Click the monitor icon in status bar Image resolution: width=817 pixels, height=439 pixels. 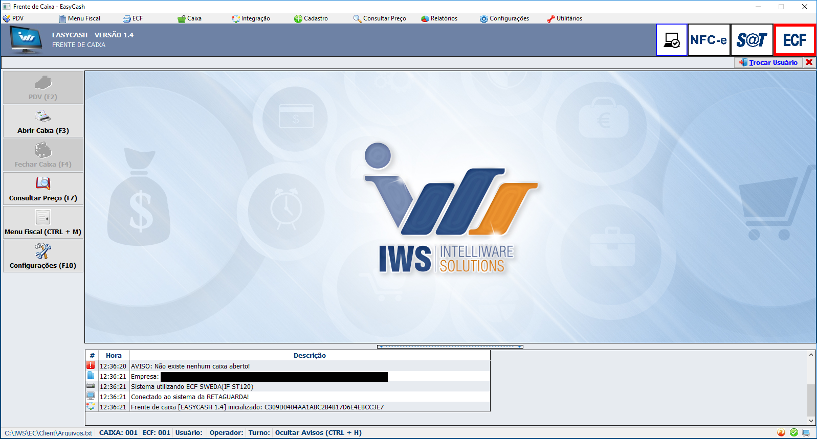[806, 432]
